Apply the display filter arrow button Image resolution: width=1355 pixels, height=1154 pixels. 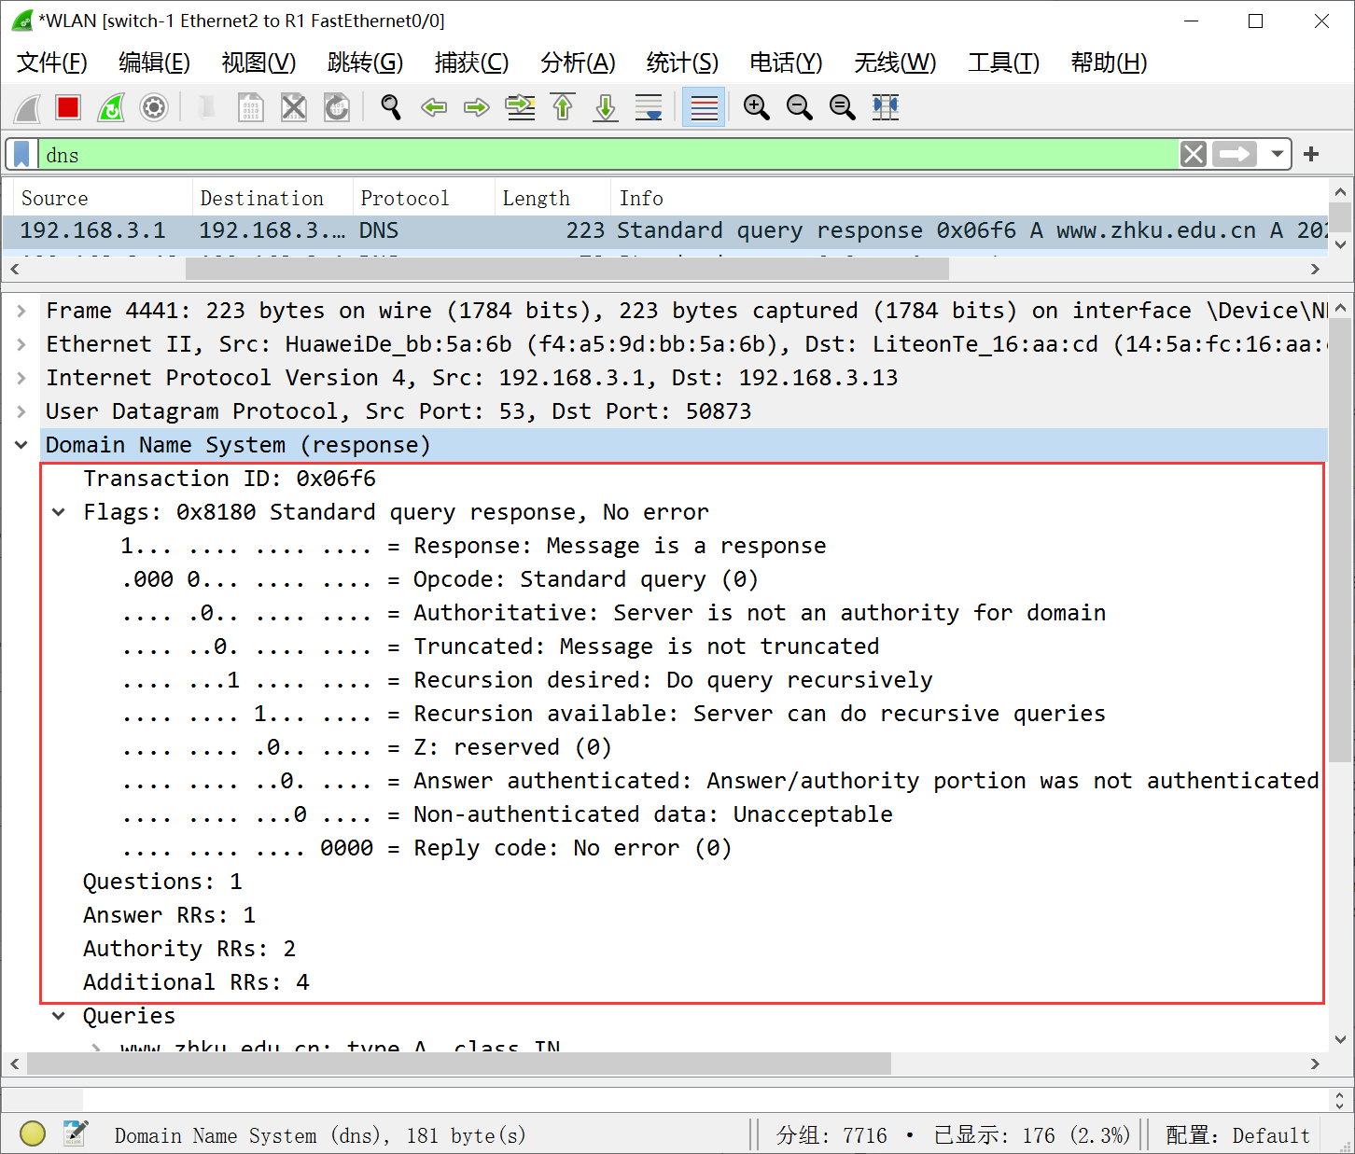[x=1235, y=154]
